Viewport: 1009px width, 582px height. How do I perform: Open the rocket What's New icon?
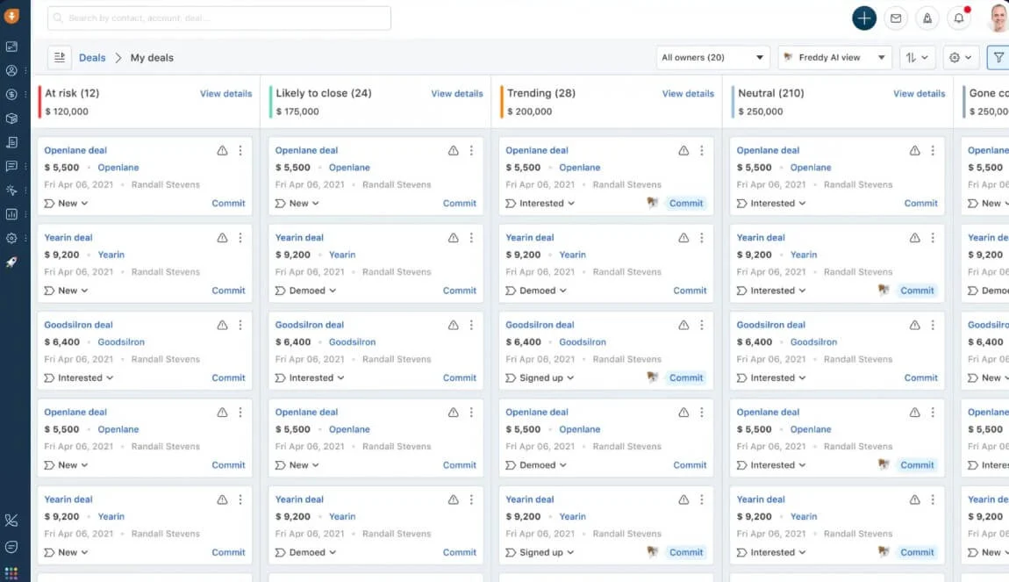(12, 260)
